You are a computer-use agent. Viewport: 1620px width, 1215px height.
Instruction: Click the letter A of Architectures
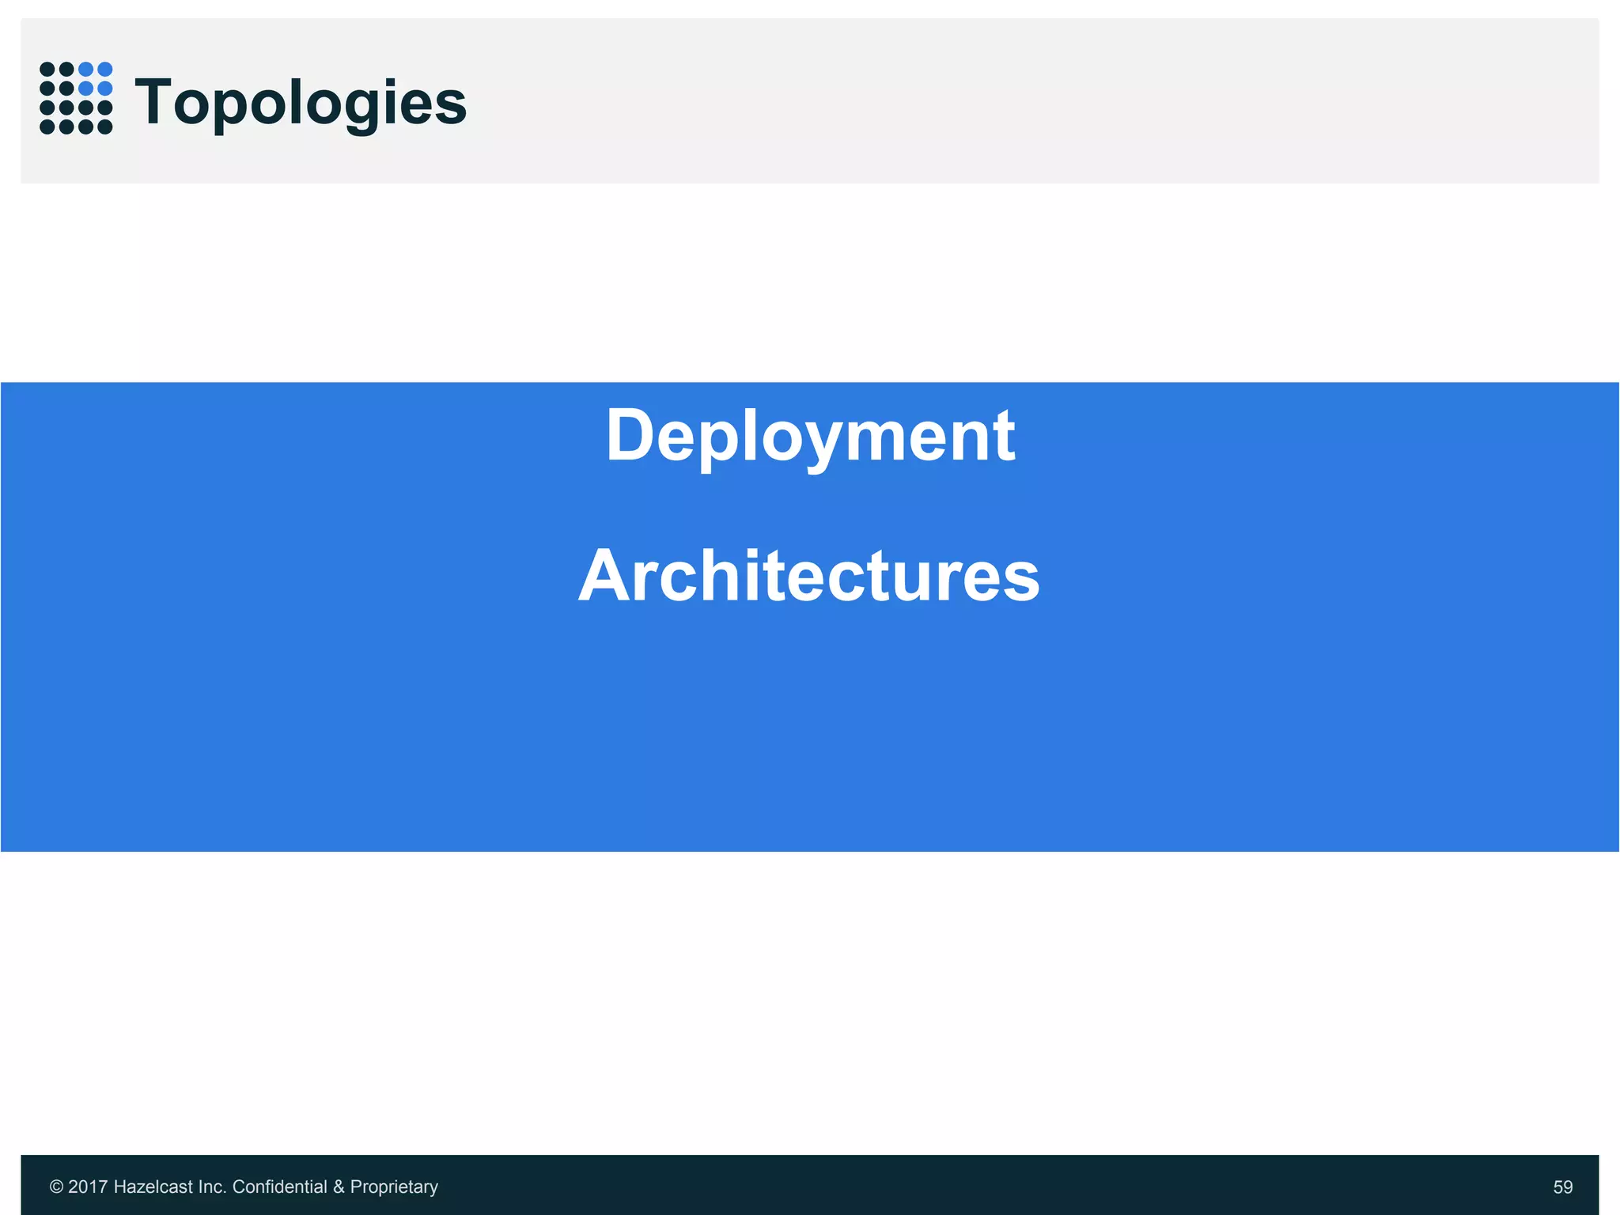(x=605, y=576)
